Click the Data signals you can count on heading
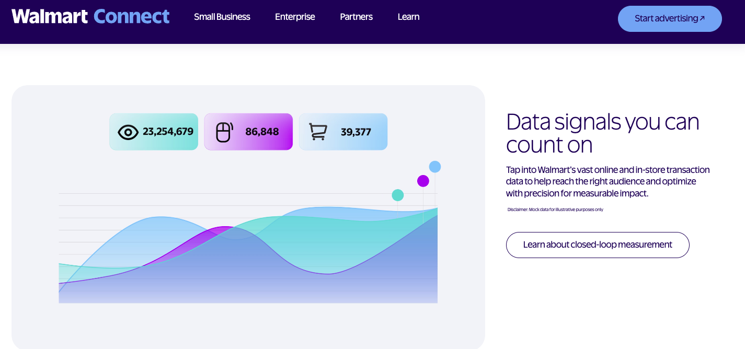The image size is (745, 349). click(603, 133)
